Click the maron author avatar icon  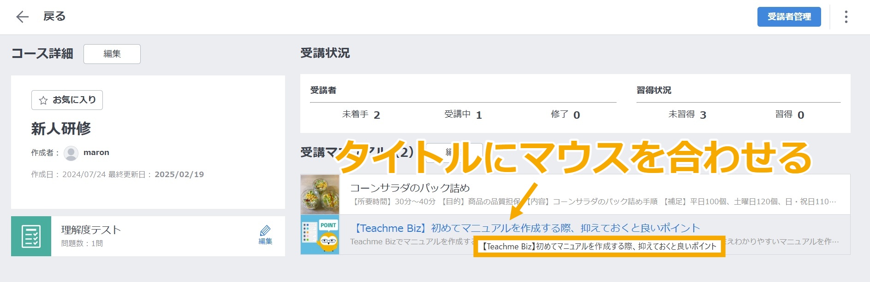point(71,153)
